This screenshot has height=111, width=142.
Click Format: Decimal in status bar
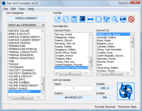click(x=105, y=107)
